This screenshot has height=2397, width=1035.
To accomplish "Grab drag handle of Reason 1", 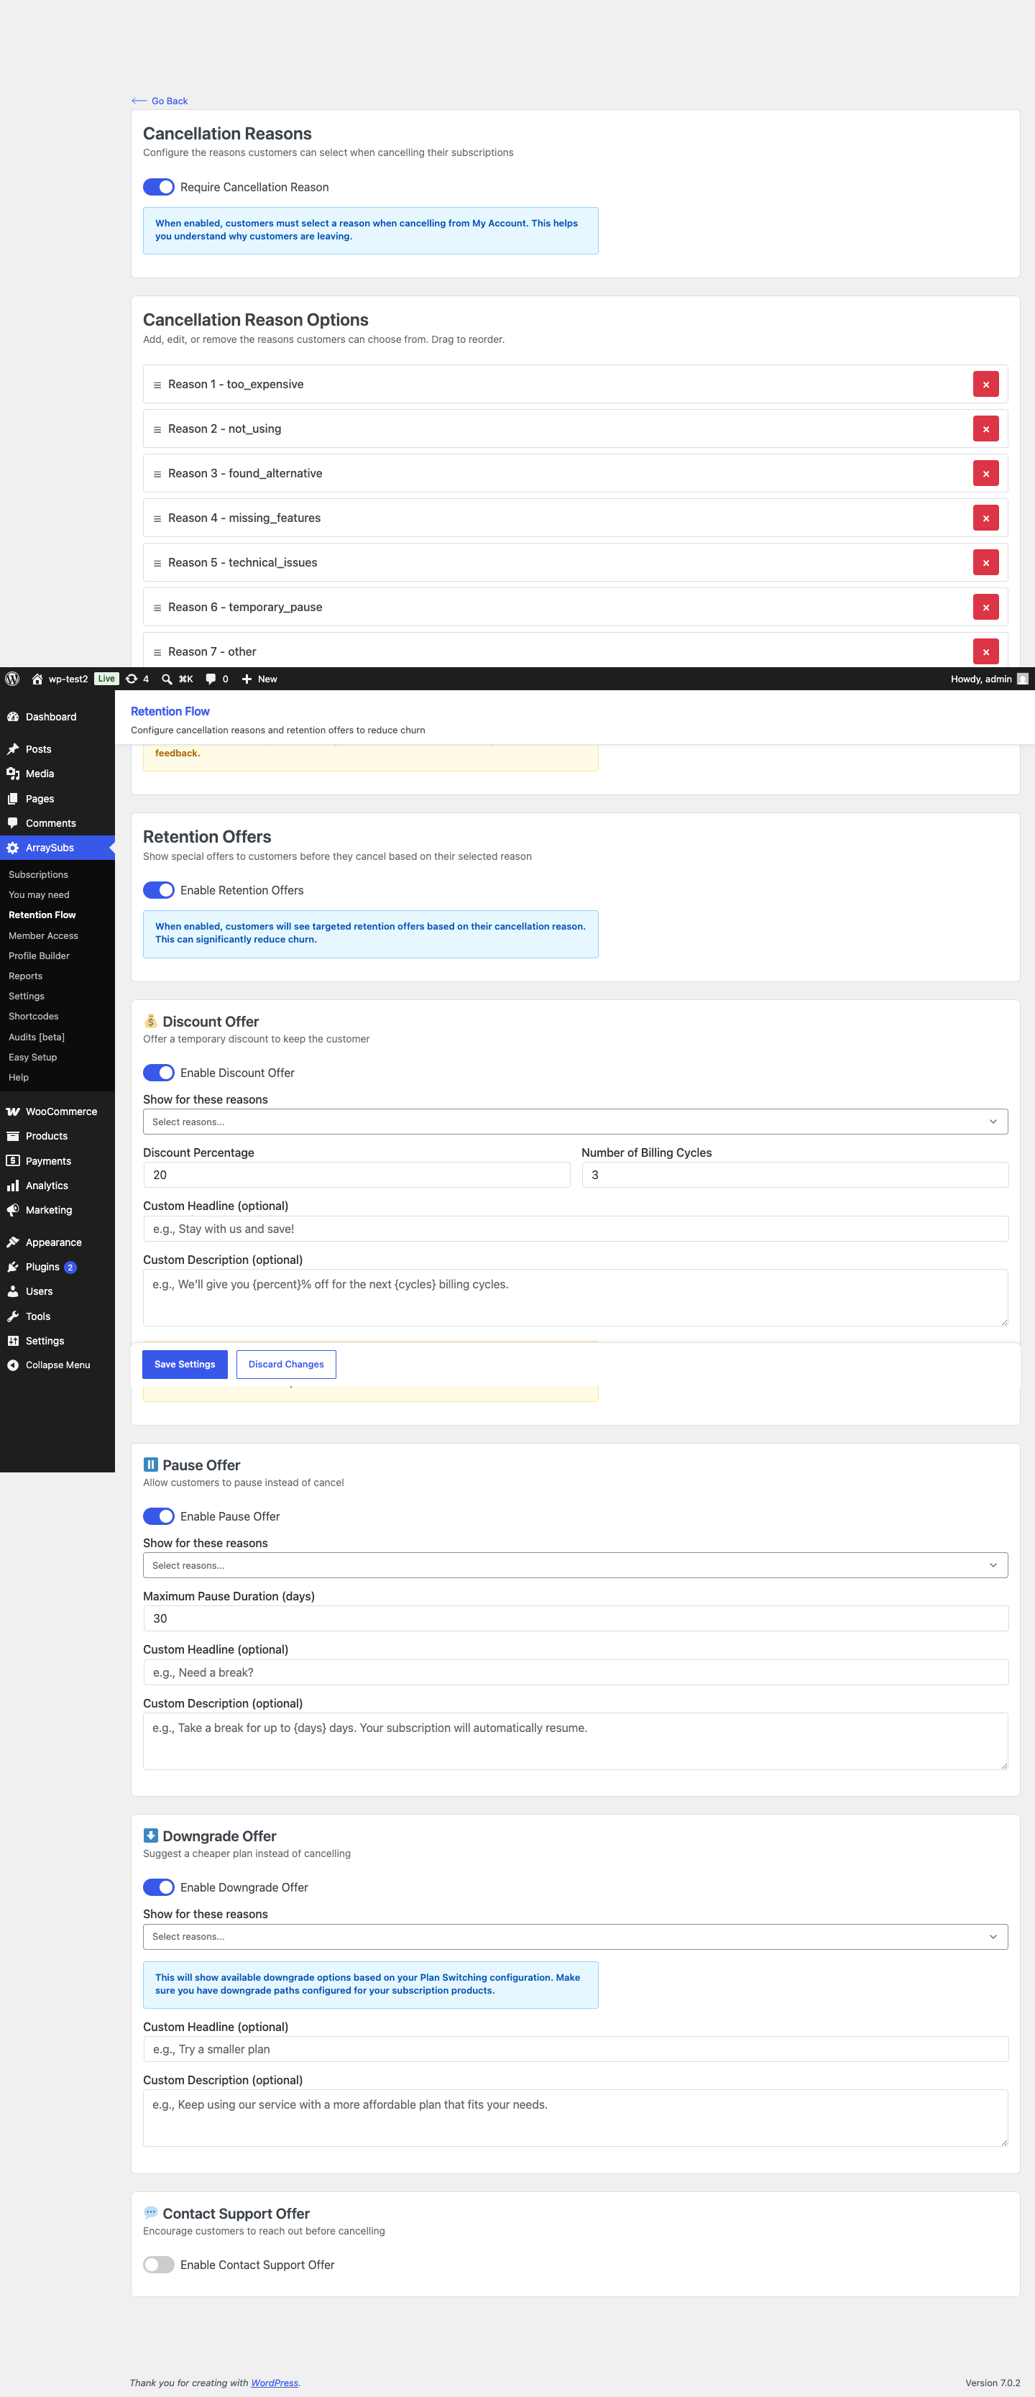I will [x=157, y=385].
